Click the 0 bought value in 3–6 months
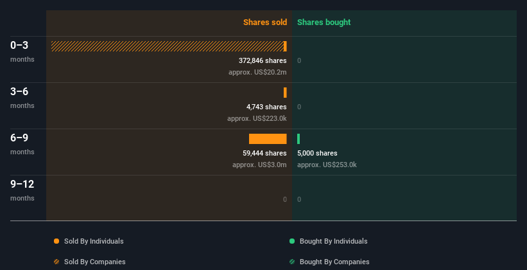 tap(299, 107)
